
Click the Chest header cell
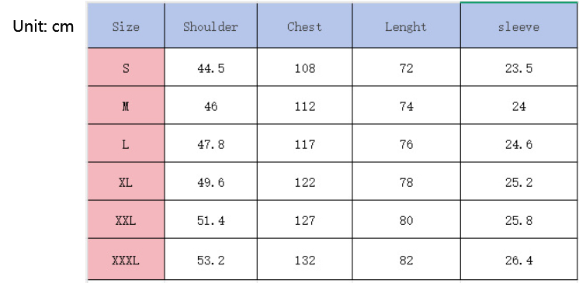(x=305, y=26)
